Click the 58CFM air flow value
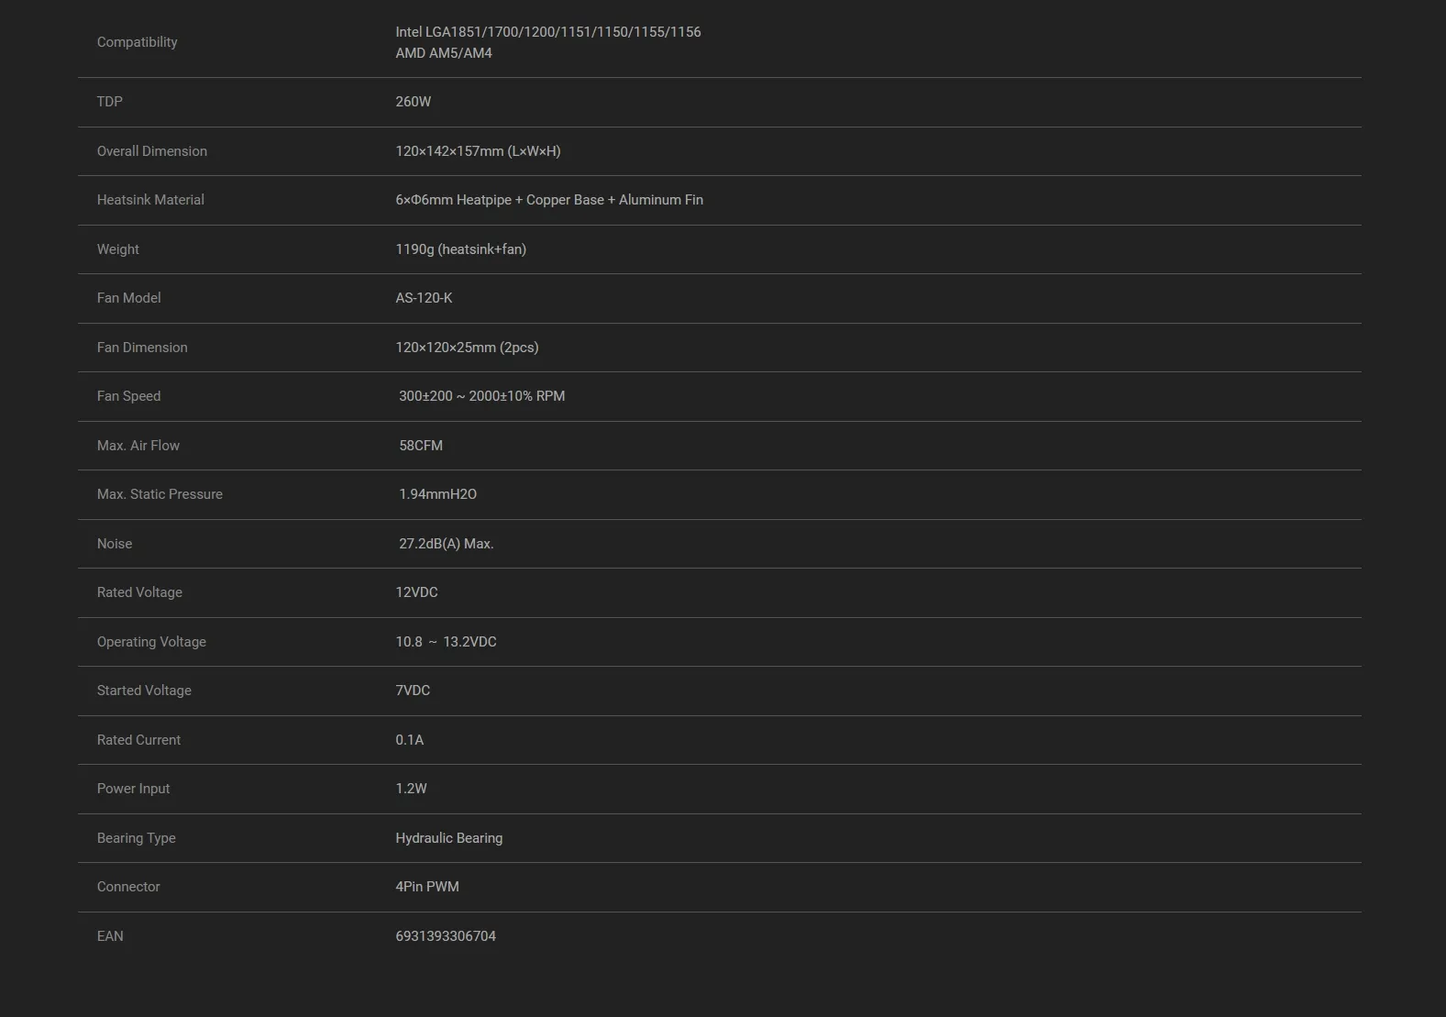 (x=421, y=446)
